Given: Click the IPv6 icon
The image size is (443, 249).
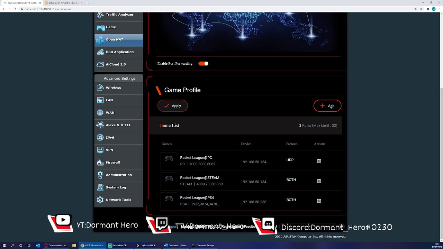Looking at the screenshot, I should click(100, 138).
